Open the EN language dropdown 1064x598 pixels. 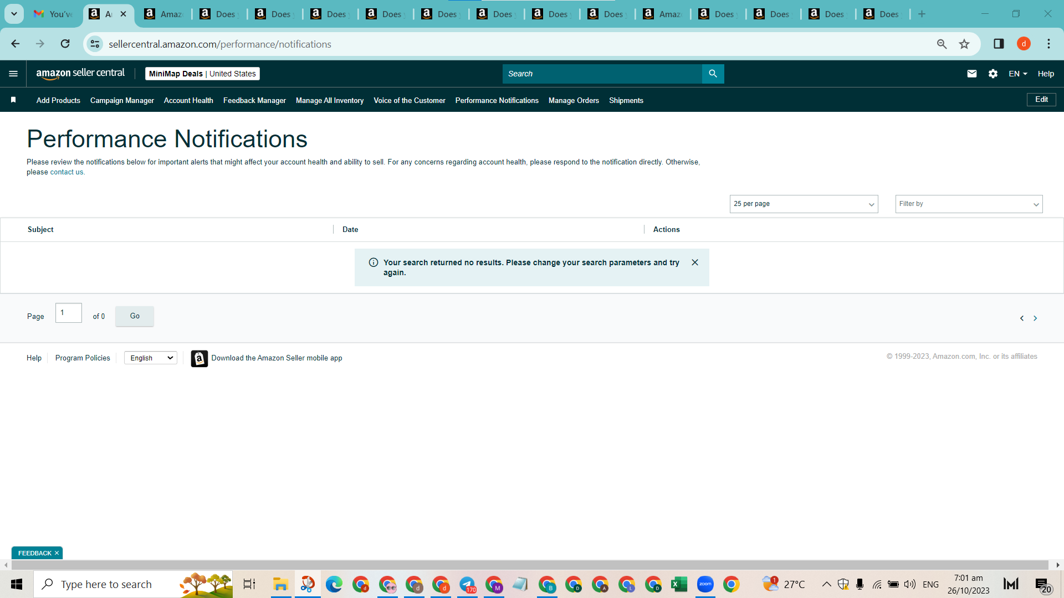1017,74
